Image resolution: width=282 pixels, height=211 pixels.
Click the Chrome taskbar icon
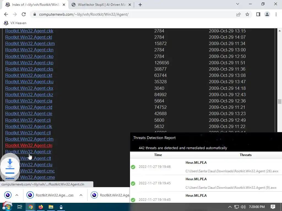[x=31, y=207]
